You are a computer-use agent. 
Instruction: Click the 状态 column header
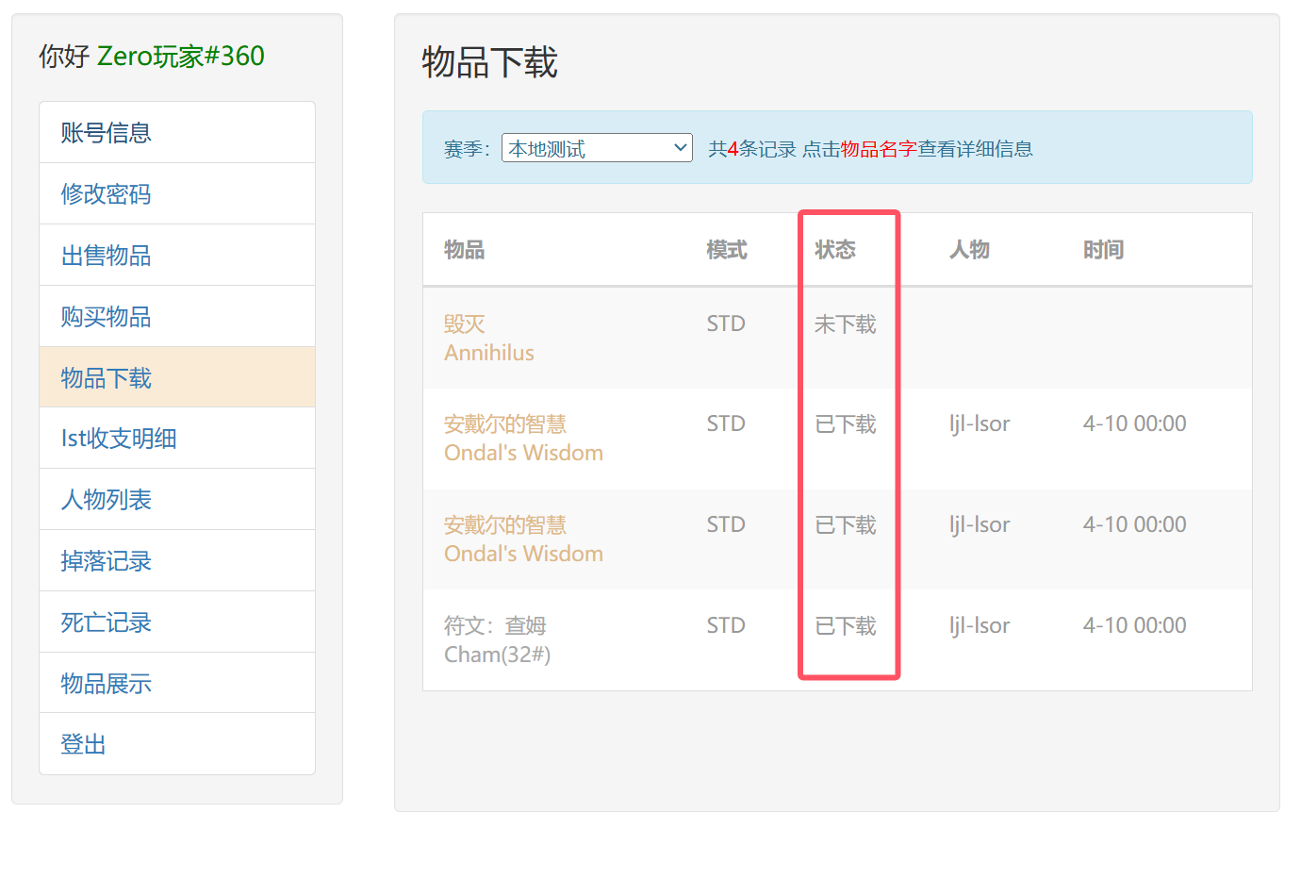835,250
